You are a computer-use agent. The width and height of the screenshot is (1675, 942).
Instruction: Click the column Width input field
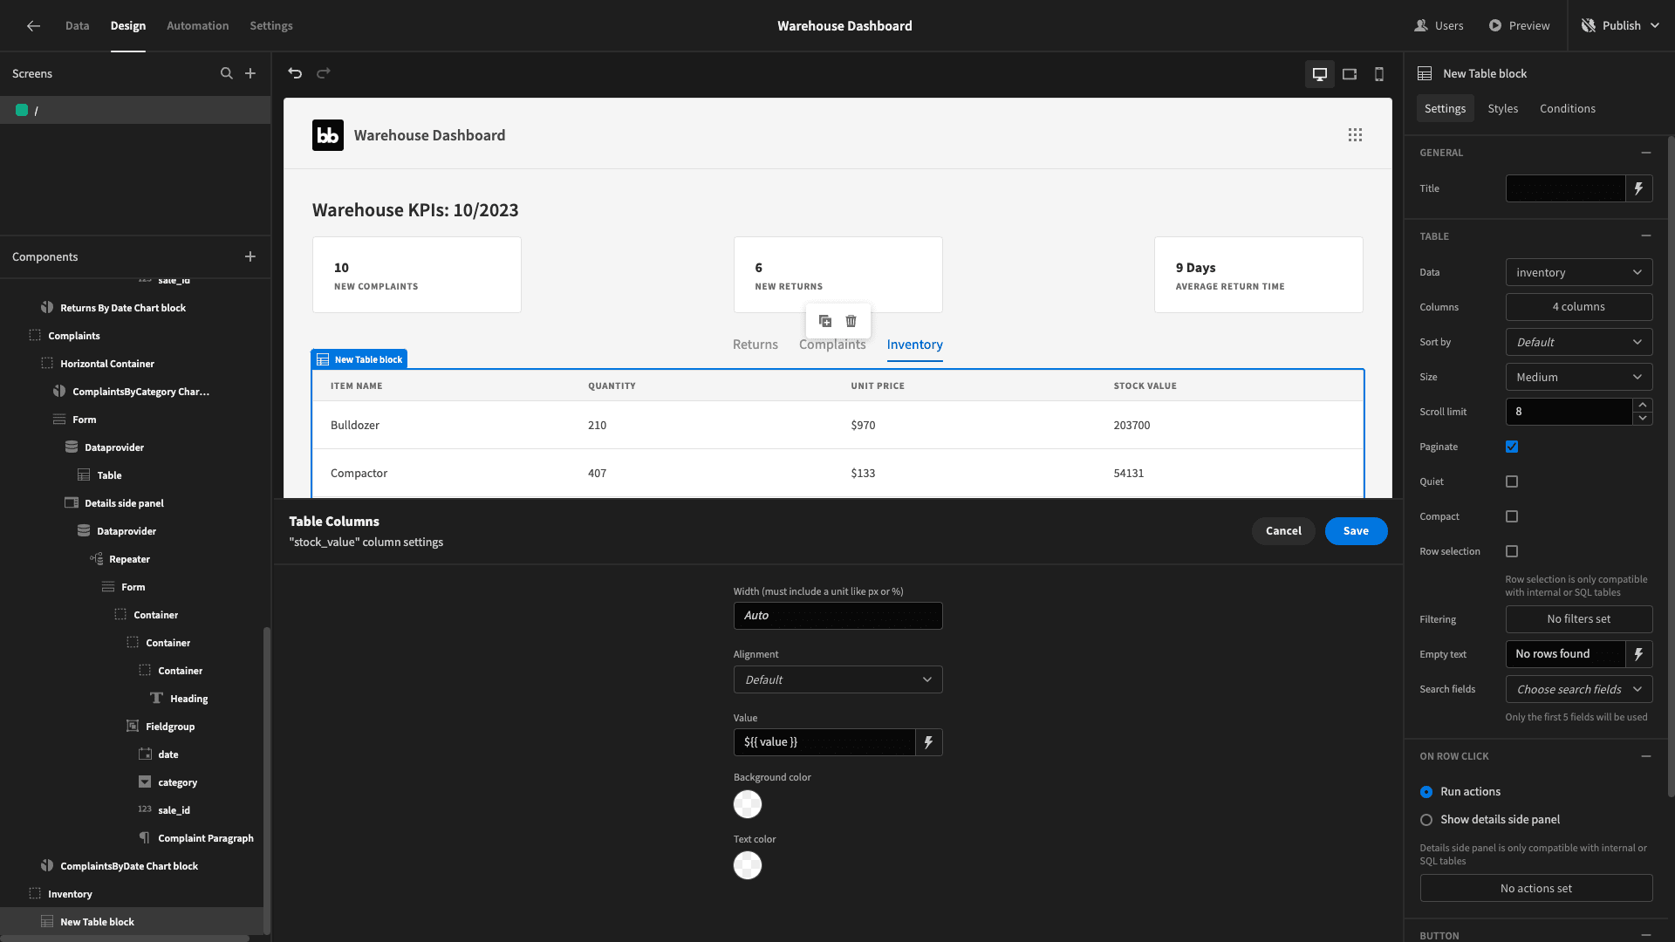[838, 616]
